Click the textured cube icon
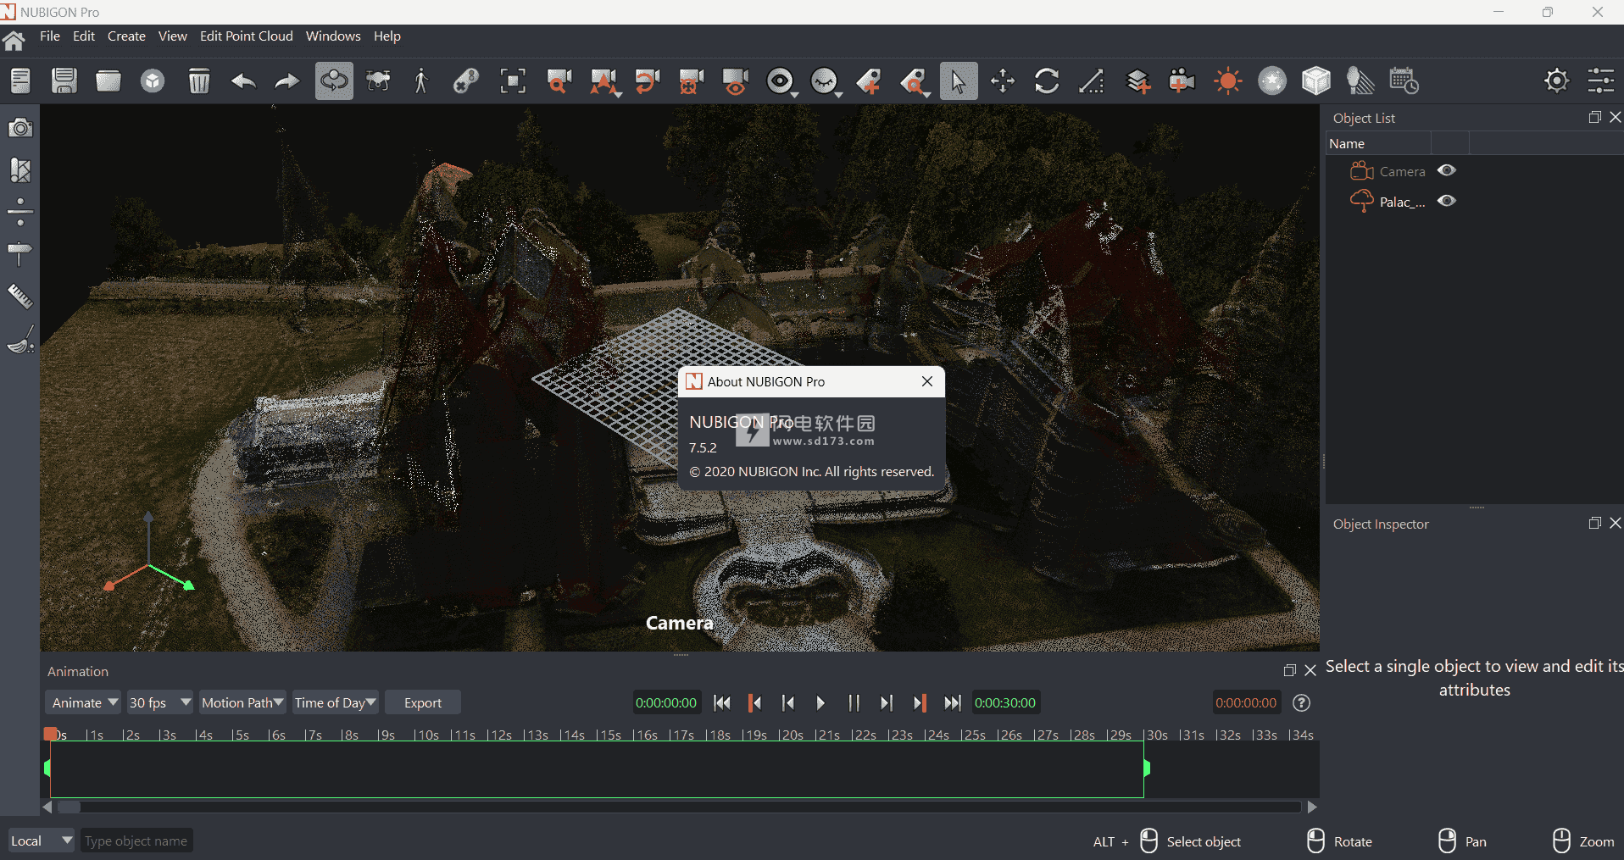The height and width of the screenshot is (860, 1624). tap(1316, 81)
